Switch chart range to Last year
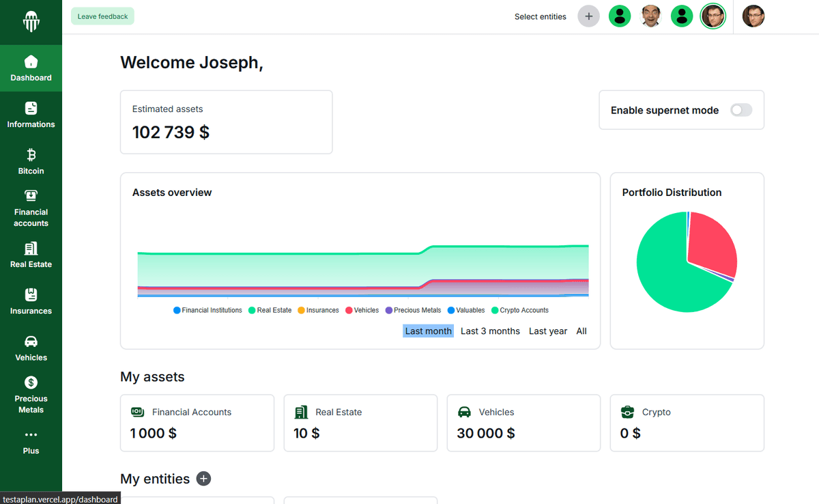The width and height of the screenshot is (819, 504). coord(547,331)
